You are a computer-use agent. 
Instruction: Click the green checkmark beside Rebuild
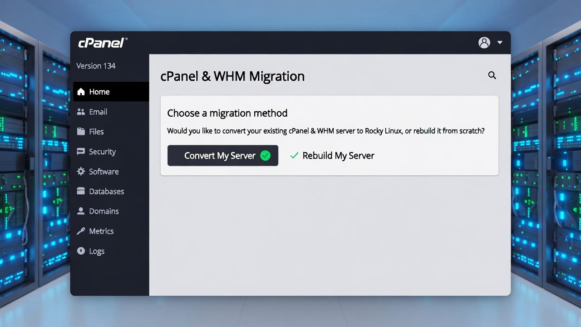coord(294,156)
